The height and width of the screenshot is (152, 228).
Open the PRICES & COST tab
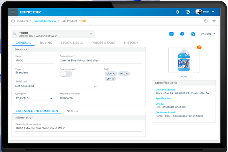point(103,43)
